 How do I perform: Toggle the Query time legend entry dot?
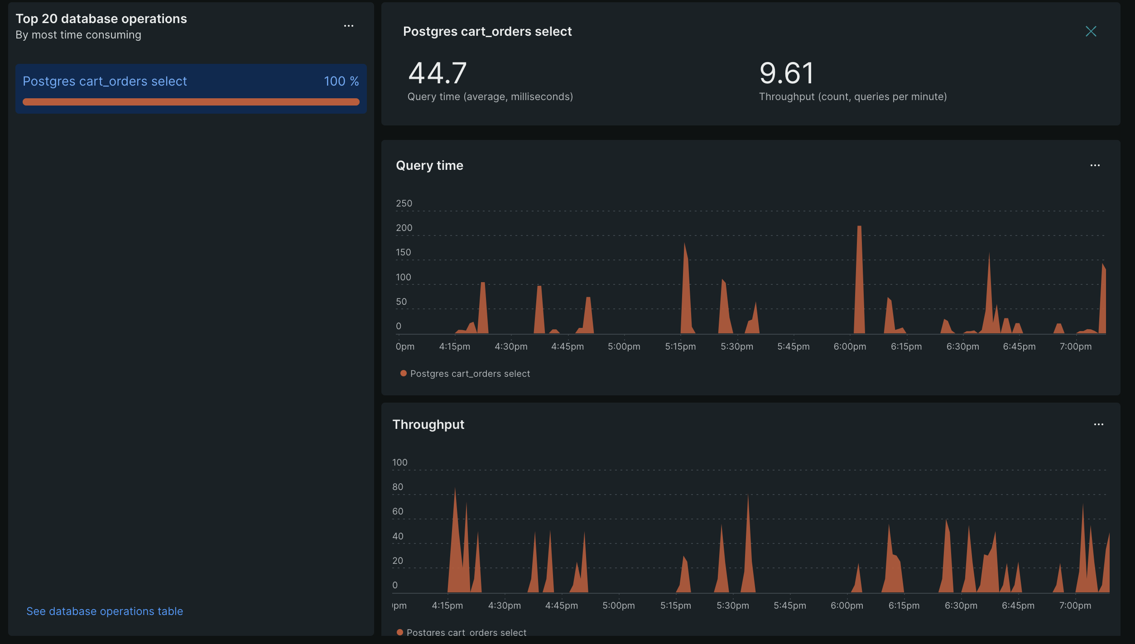tap(403, 374)
